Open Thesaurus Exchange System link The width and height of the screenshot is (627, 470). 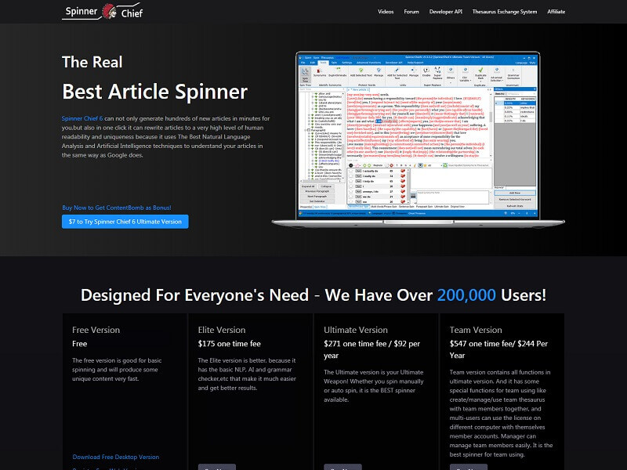(x=504, y=12)
